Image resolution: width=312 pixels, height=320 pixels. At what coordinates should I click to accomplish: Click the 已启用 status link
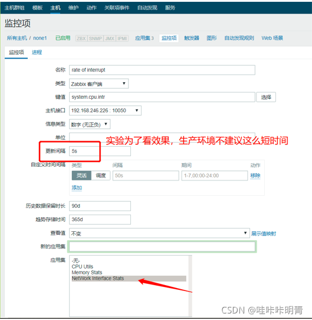click(x=63, y=38)
